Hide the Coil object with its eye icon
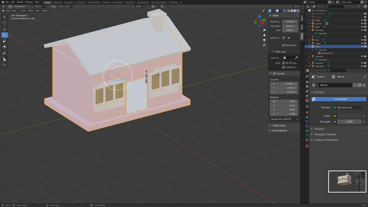This screenshot has width=368, height=207. (x=362, y=40)
